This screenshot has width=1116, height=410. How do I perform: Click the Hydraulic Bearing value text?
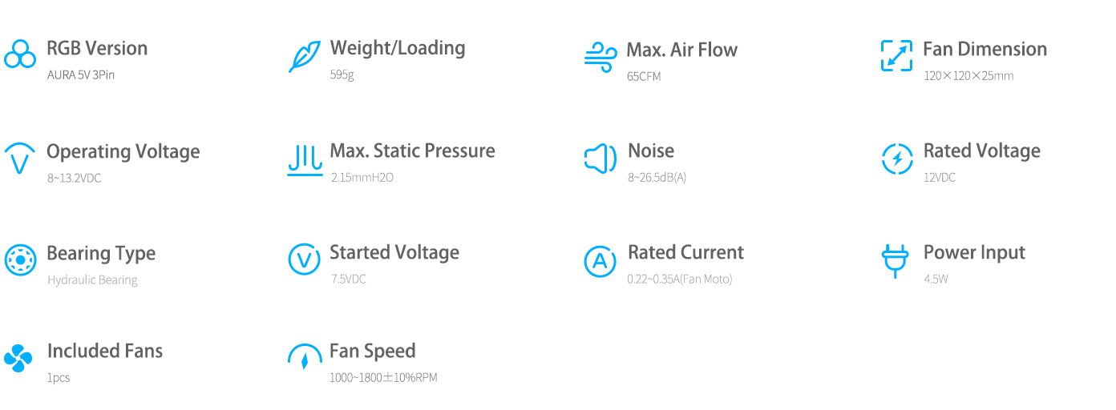(92, 280)
